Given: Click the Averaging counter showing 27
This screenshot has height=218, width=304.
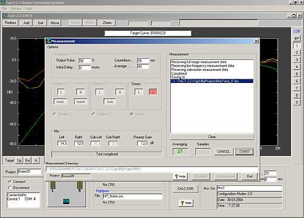Looking at the screenshot, I should click(180, 151).
